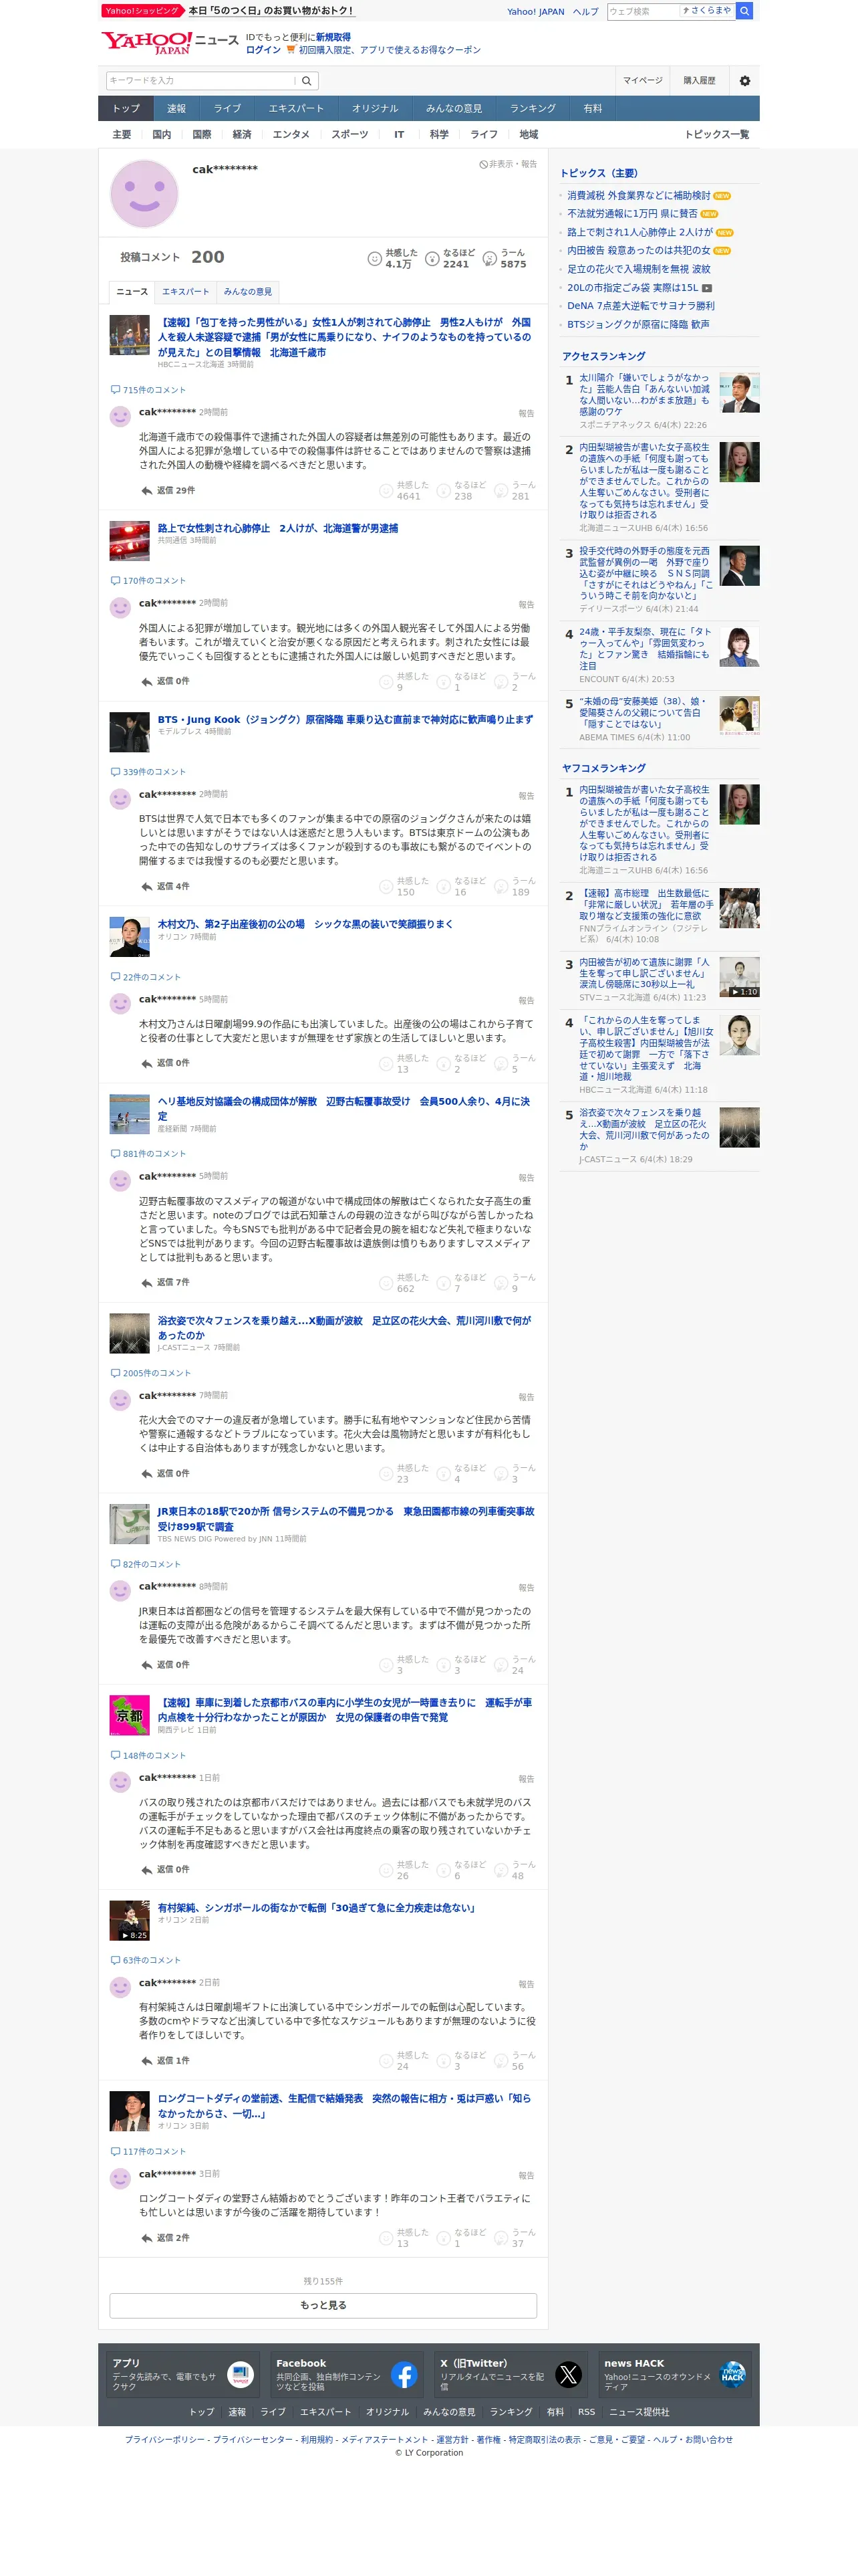Click the ログイン link
Image resolution: width=858 pixels, height=2576 pixels.
263,50
